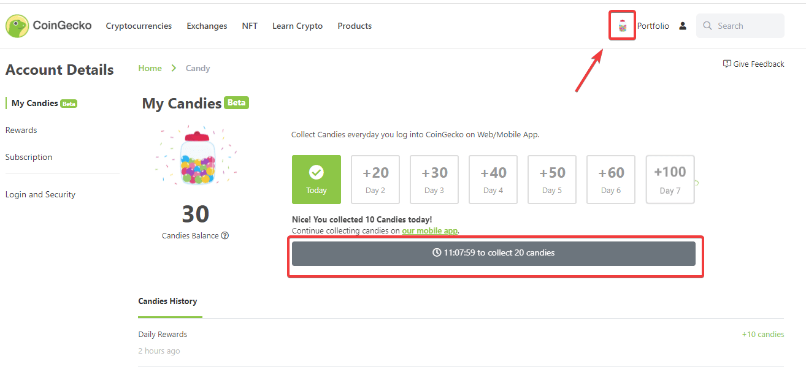This screenshot has height=372, width=806.
Task: Open the Cryptocurrencies navigation dropdown
Action: tap(139, 26)
